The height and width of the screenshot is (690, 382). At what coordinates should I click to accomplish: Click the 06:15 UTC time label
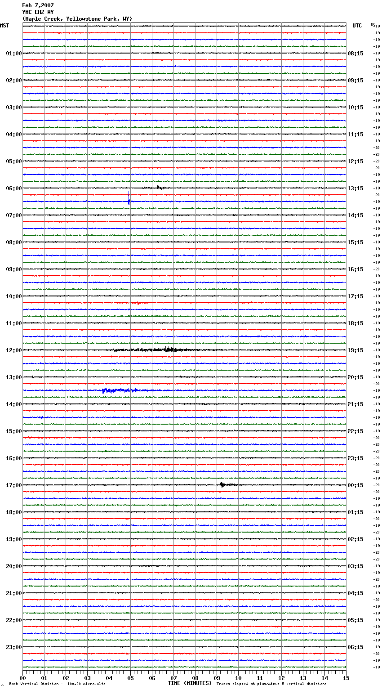coord(355,647)
